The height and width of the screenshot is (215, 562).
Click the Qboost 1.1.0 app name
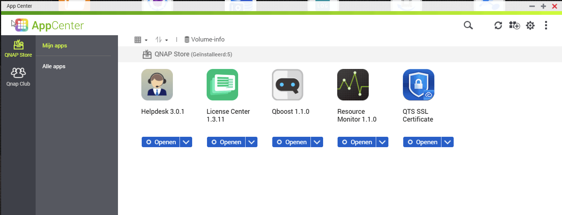[290, 112]
